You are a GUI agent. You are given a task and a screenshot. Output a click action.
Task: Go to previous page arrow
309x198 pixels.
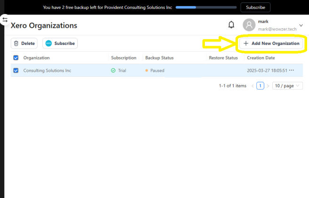coord(252,86)
